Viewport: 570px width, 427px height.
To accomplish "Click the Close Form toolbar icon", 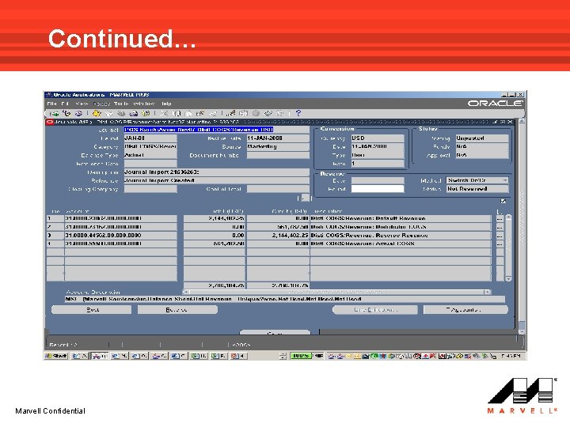I will coord(146,114).
